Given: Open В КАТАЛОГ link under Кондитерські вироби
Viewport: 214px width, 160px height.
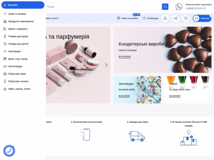Looking at the screenshot, I should (125, 56).
